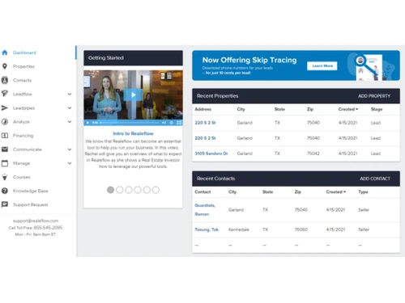Viewport: 405px width, 303px height.
Task: Sort Recent Contacts by Created column
Action: (336, 191)
